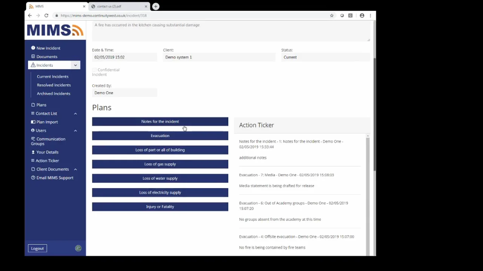Screen dimensions: 483x271
Task: Open Loss of water supply plan
Action: click(160, 178)
